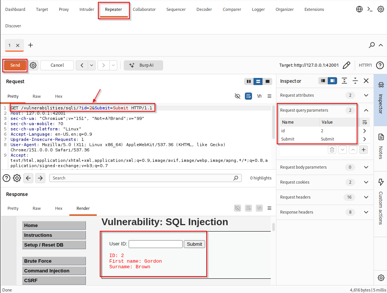Viewport: 387px width, 293px height.
Task: Switch to the Dashboard tab
Action: pos(15,9)
